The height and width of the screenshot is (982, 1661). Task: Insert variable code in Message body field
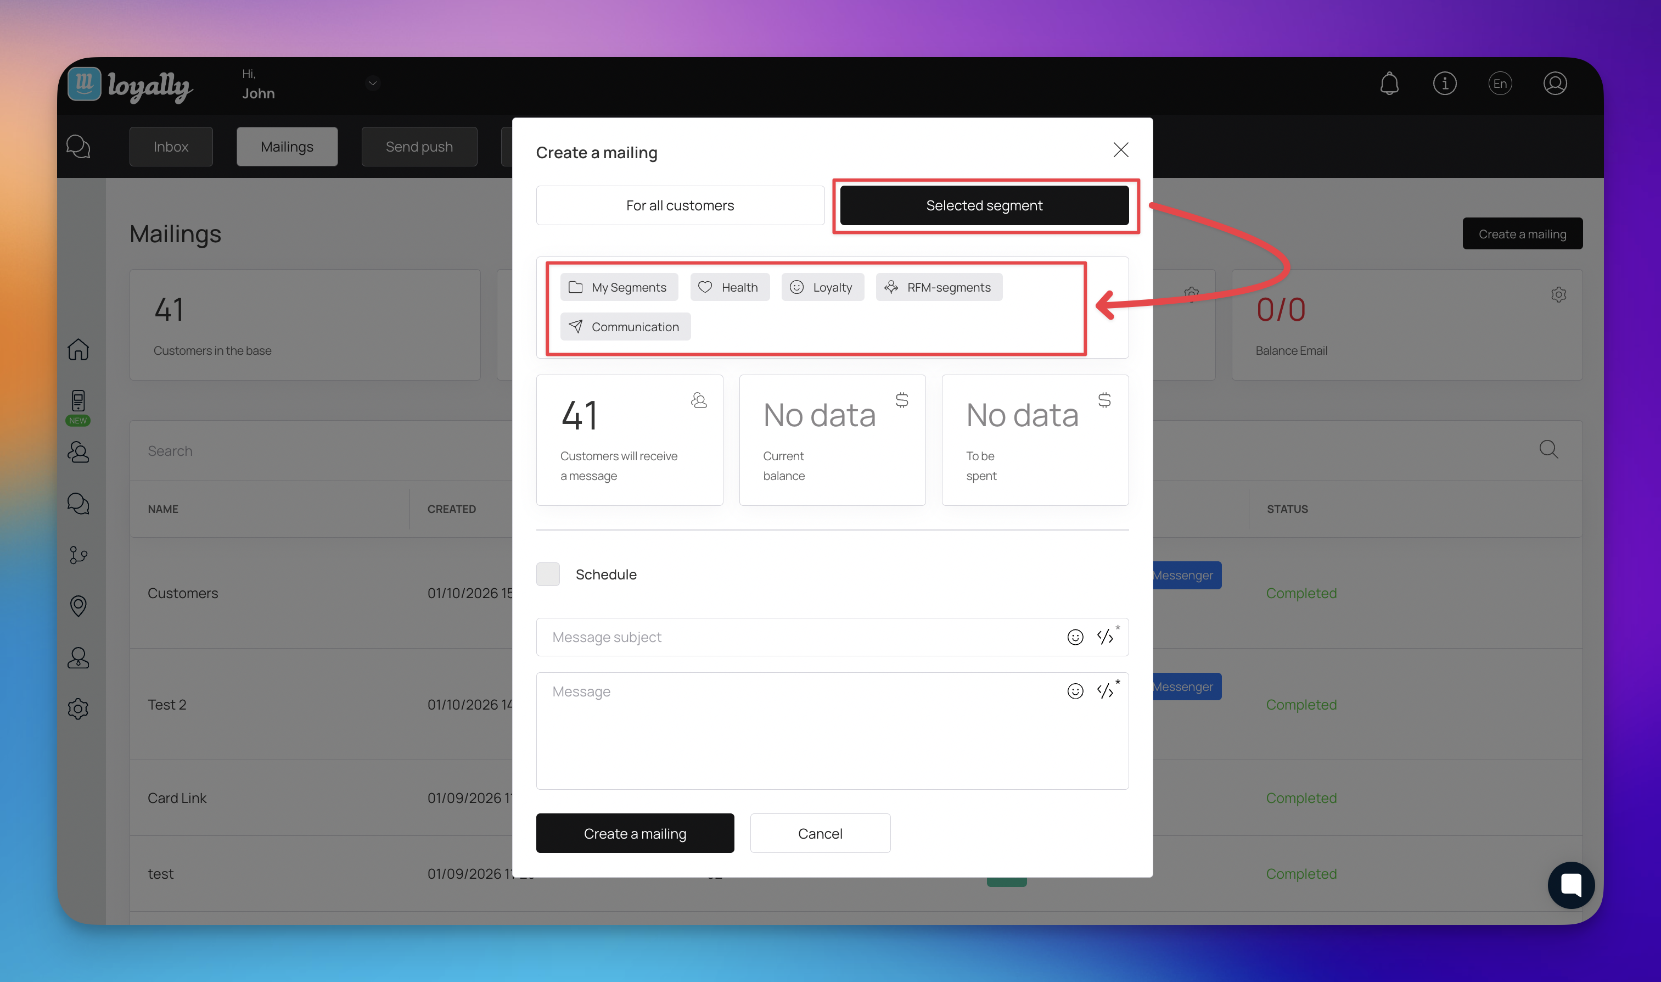(x=1106, y=691)
